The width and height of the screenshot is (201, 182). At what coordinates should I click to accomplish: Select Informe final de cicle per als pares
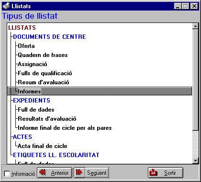pos(65,128)
